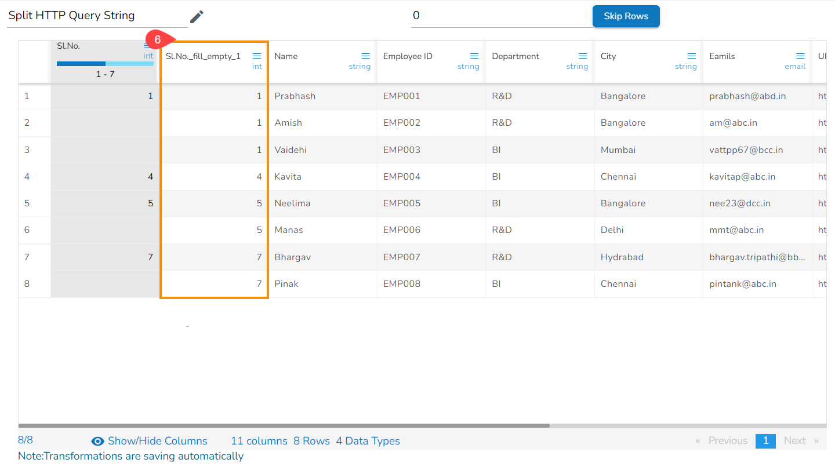Select the Prabhash name cell
835x470 pixels.
click(295, 96)
